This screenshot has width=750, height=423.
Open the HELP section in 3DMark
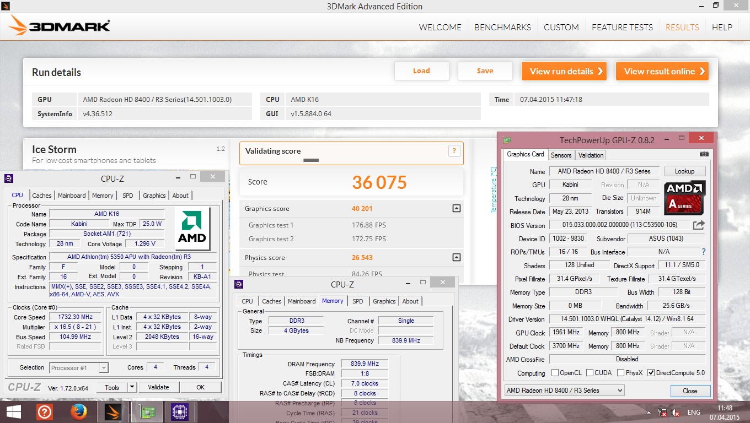[x=722, y=27]
